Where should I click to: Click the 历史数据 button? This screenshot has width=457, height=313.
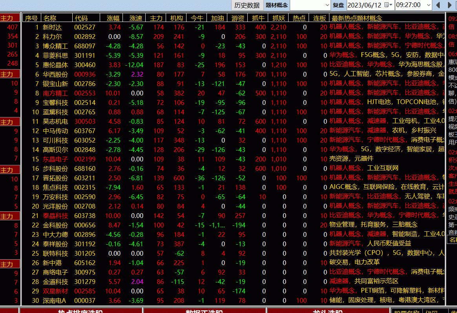[247, 5]
